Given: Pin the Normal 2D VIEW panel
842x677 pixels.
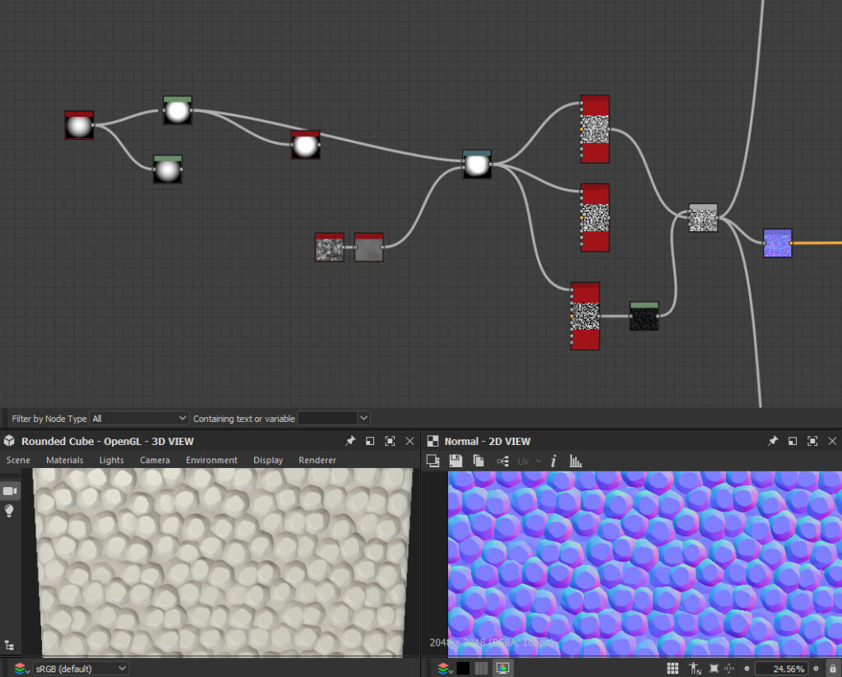Looking at the screenshot, I should tap(773, 441).
